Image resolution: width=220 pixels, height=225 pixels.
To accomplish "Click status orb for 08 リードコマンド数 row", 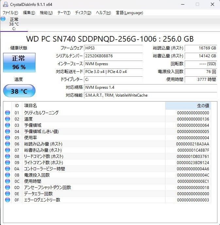I will point(8,156).
